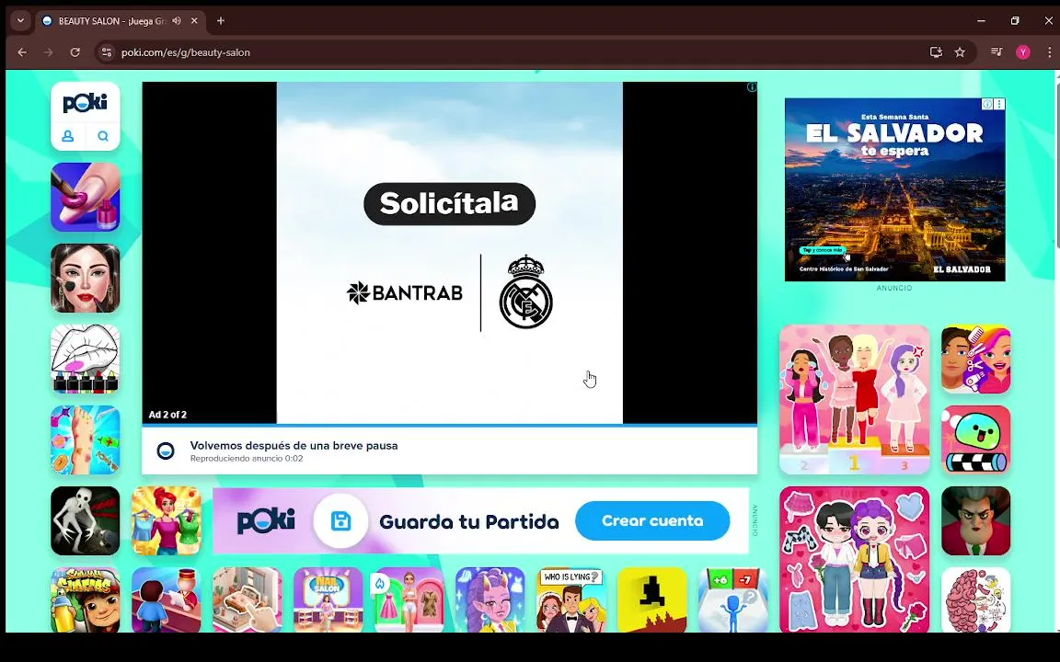Screen dimensions: 1060x662
Task: Mute the BEAUTY SALON tab audio
Action: click(177, 21)
